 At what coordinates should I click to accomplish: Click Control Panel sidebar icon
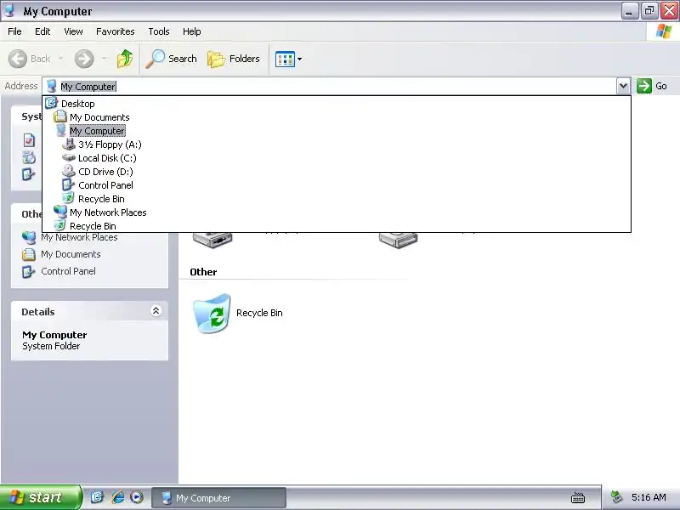pyautogui.click(x=29, y=271)
